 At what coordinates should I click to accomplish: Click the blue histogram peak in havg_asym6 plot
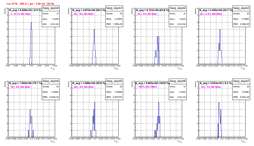click(159, 103)
